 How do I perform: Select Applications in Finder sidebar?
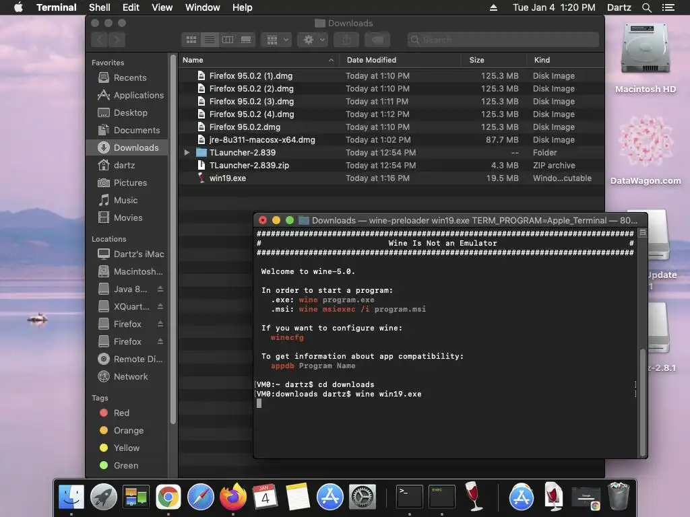pos(127,95)
